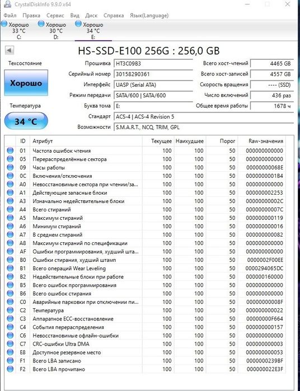Click the CrystalDiskInfo title bar icon

tap(7, 4)
